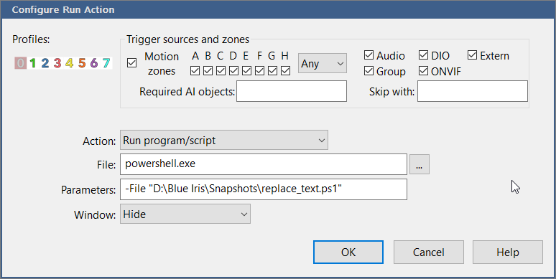The width and height of the screenshot is (556, 279).
Task: Open the Help button
Action: [508, 252]
